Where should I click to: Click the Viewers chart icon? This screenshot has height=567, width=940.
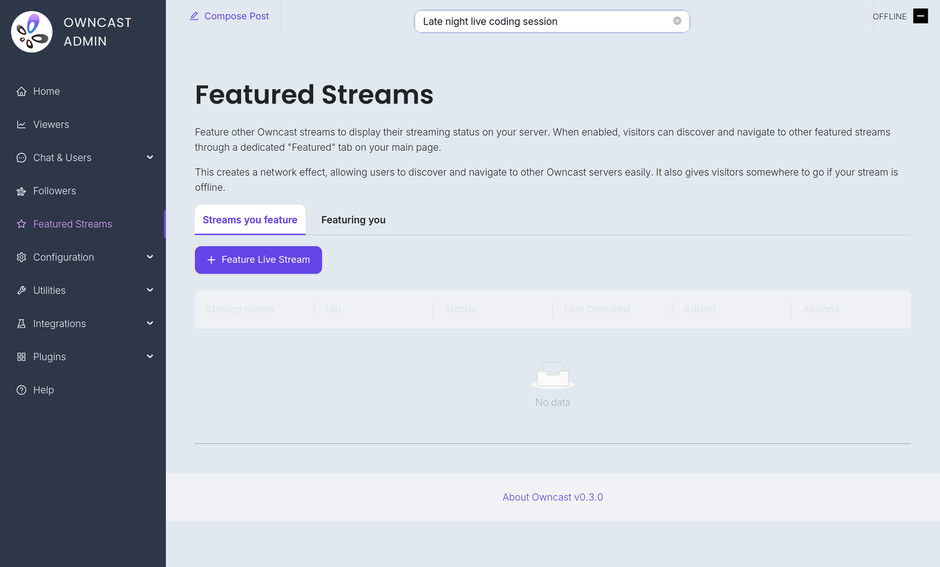point(22,125)
